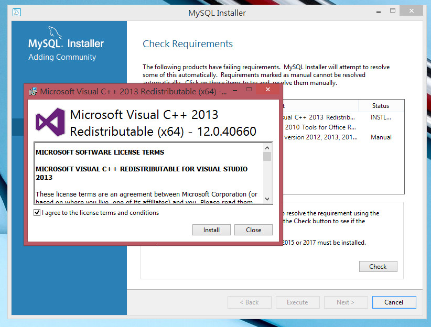Click the disabled Execute button
The height and width of the screenshot is (327, 431).
pos(297,302)
